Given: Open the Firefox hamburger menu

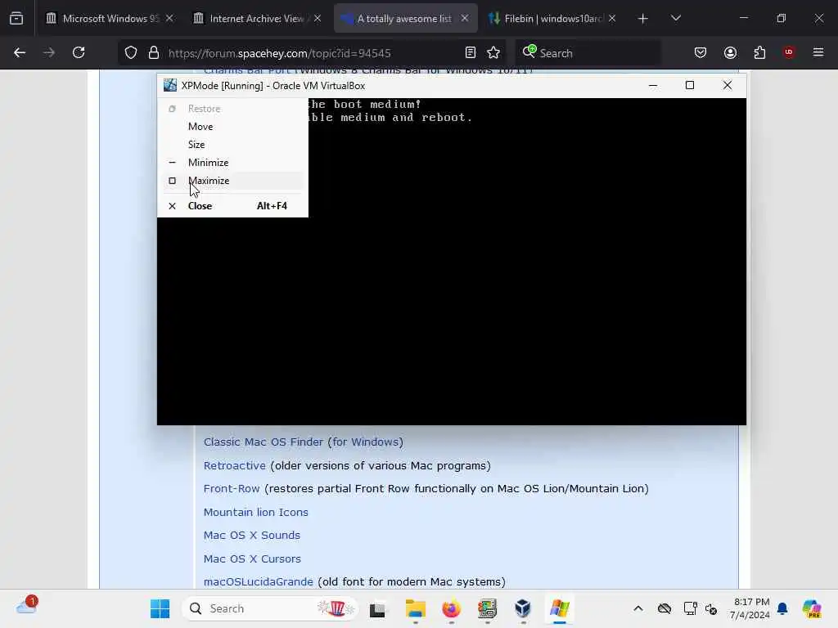Looking at the screenshot, I should [818, 52].
